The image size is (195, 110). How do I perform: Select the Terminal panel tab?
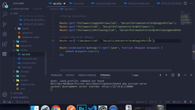point(105,75)
